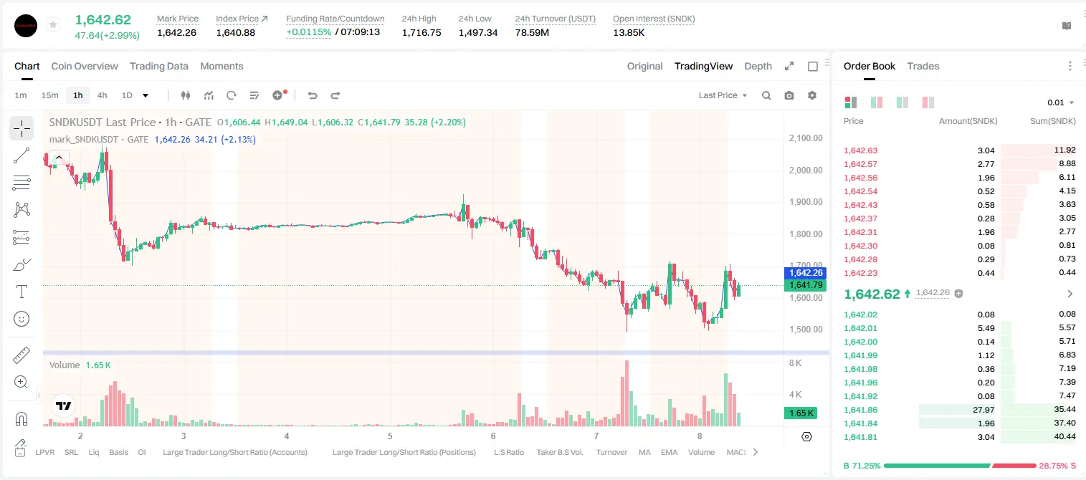Click the 1,641.86 bid price row

960,410
